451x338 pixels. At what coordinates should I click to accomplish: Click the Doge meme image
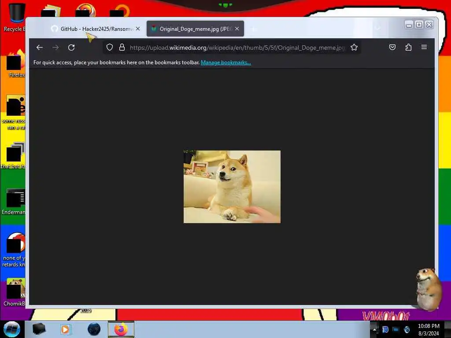(x=232, y=187)
